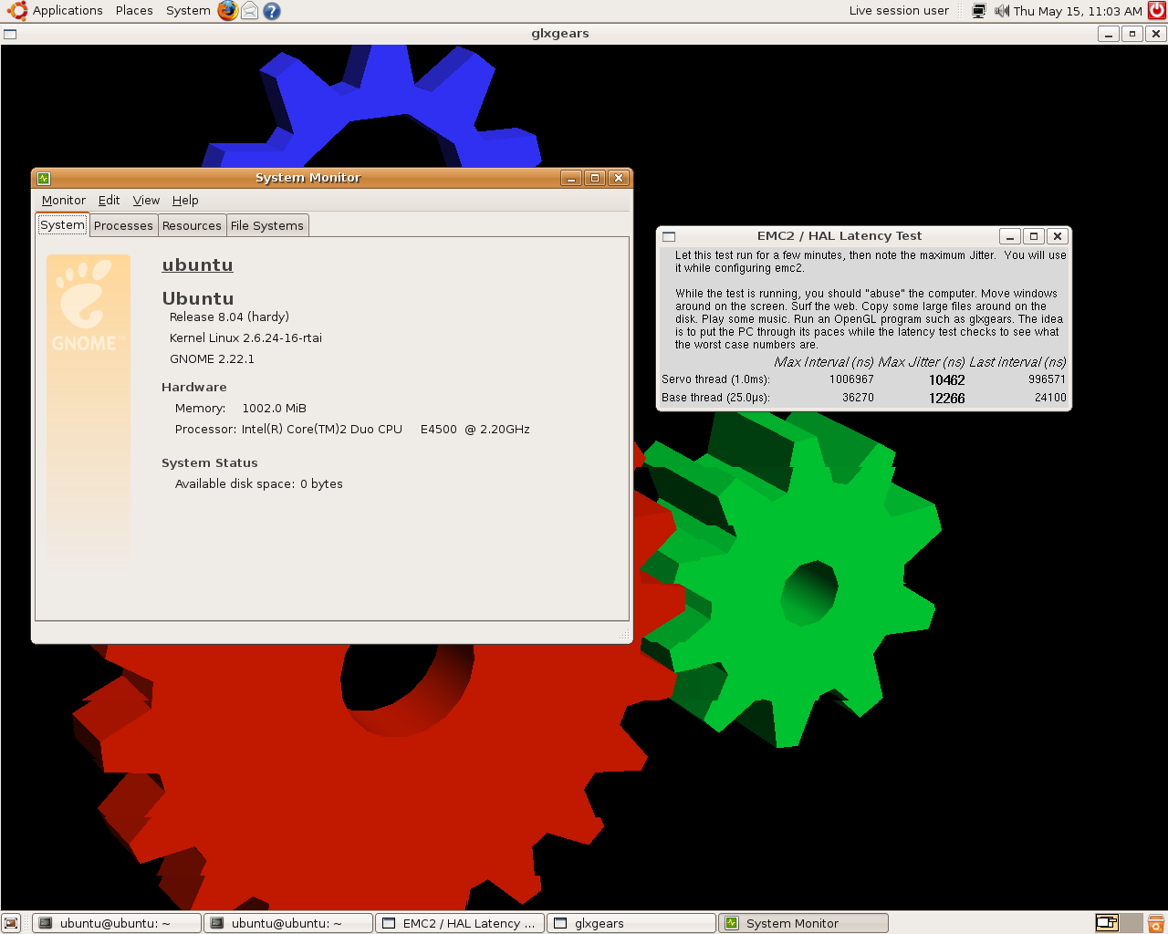Click the volume speaker icon
The height and width of the screenshot is (934, 1168).
[x=1002, y=11]
